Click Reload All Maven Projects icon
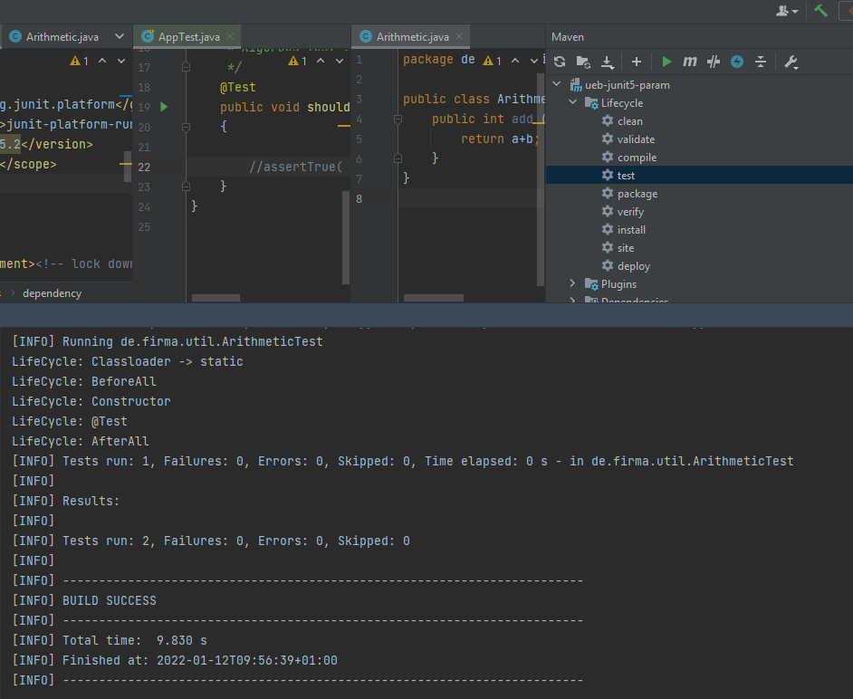 click(560, 62)
